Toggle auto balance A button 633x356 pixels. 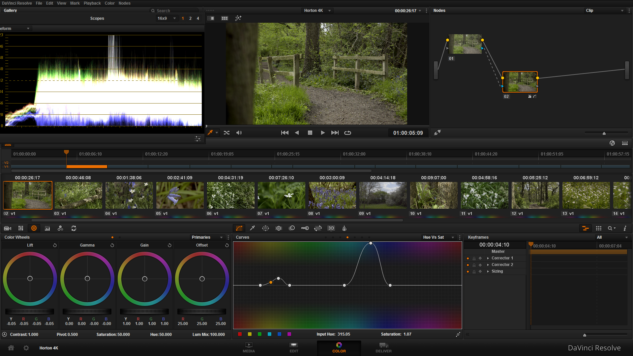pyautogui.click(x=5, y=334)
